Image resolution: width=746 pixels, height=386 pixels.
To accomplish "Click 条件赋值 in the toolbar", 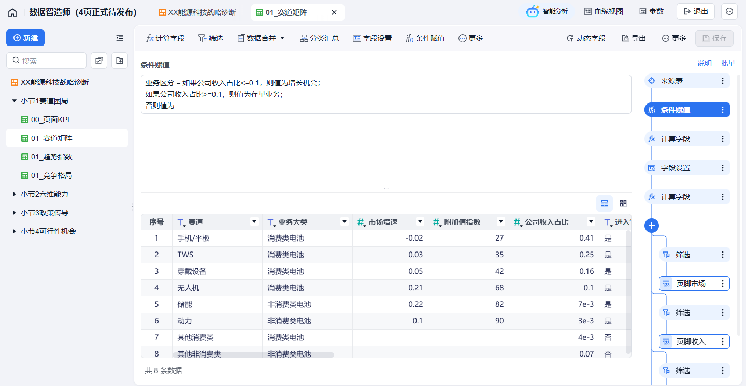I will [425, 38].
